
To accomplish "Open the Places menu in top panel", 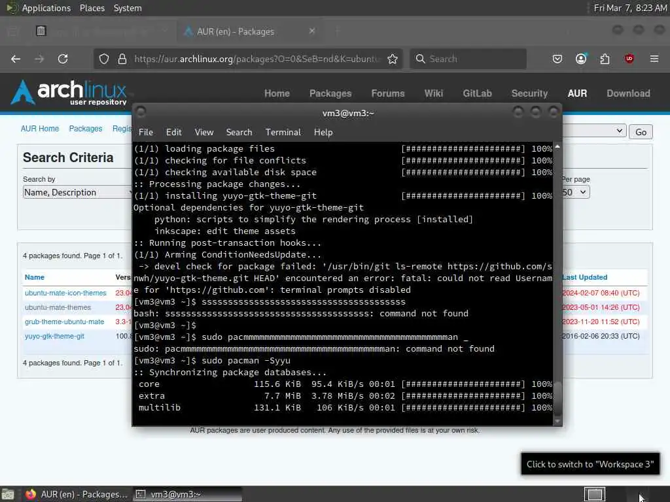I will pos(92,8).
